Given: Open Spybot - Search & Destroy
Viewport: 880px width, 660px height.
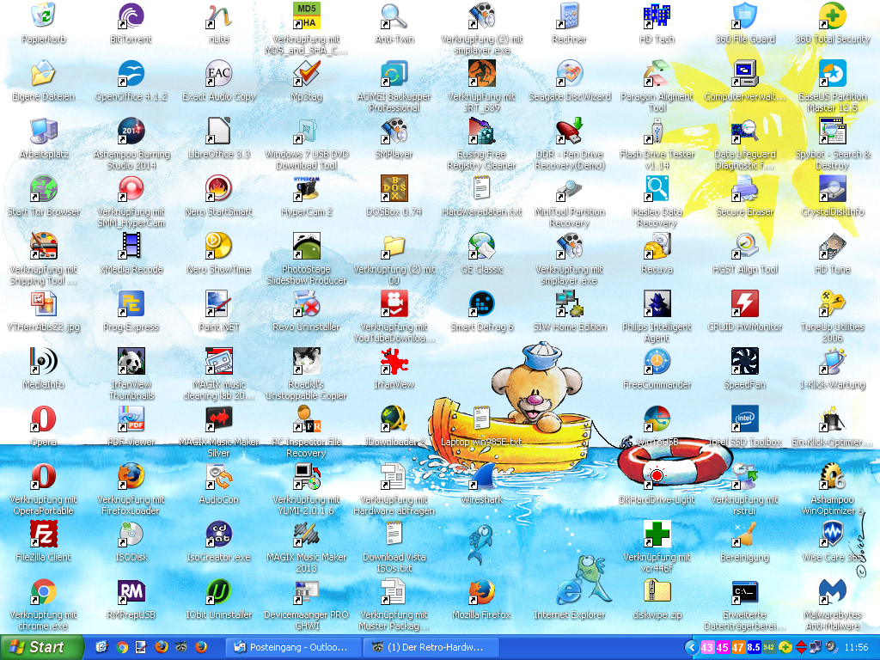Looking at the screenshot, I should point(832,131).
